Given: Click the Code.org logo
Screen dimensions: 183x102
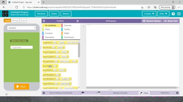Looking at the screenshot, I should pyautogui.click(x=5, y=14).
